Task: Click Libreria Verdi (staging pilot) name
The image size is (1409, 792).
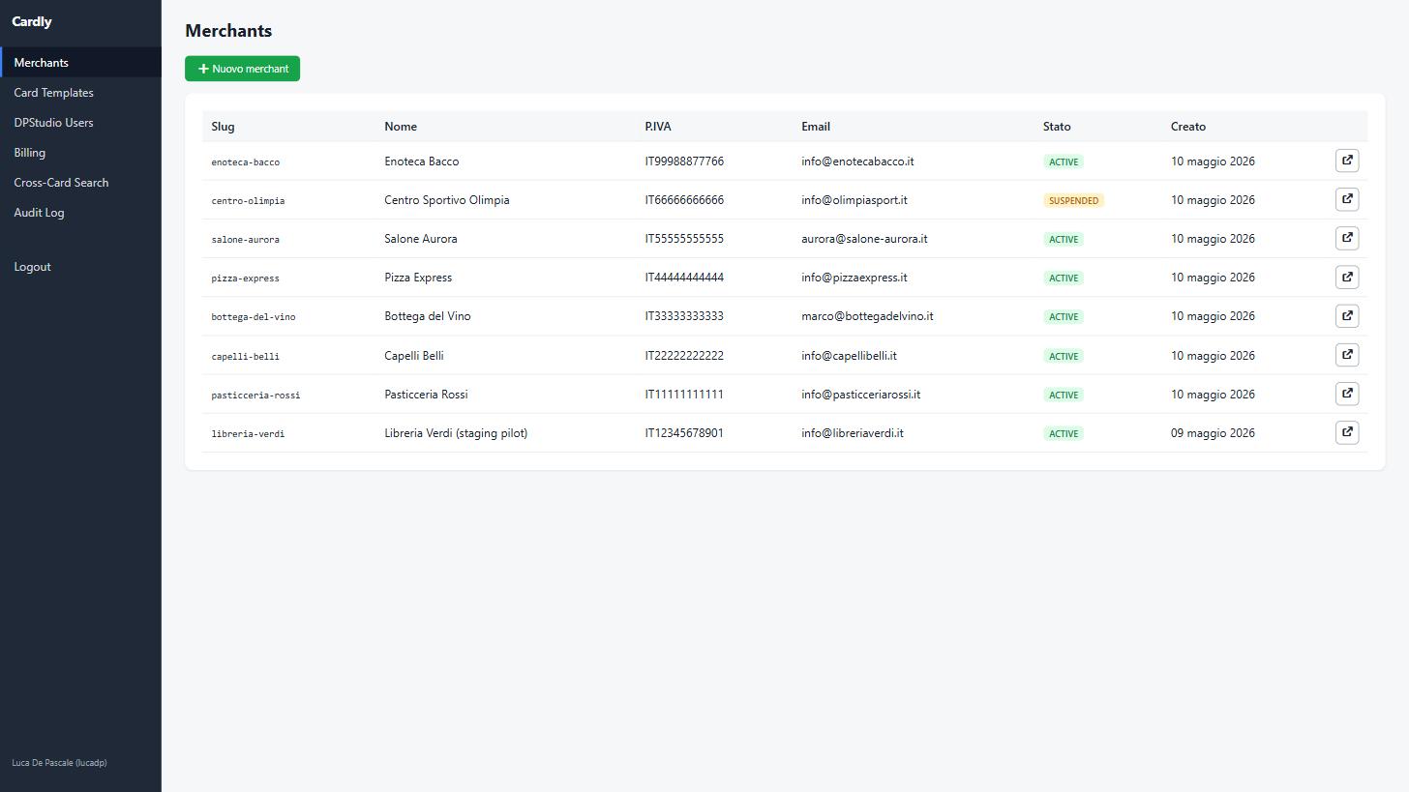Action: (x=456, y=433)
